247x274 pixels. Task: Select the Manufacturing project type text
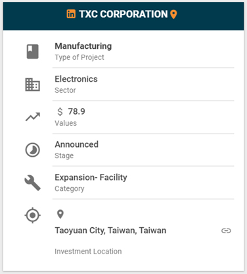[x=83, y=46]
